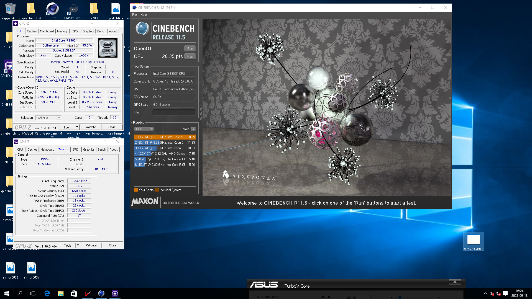Open the Action Center notifications icon
Image resolution: width=532 pixels, height=299 pixels.
[505, 293]
